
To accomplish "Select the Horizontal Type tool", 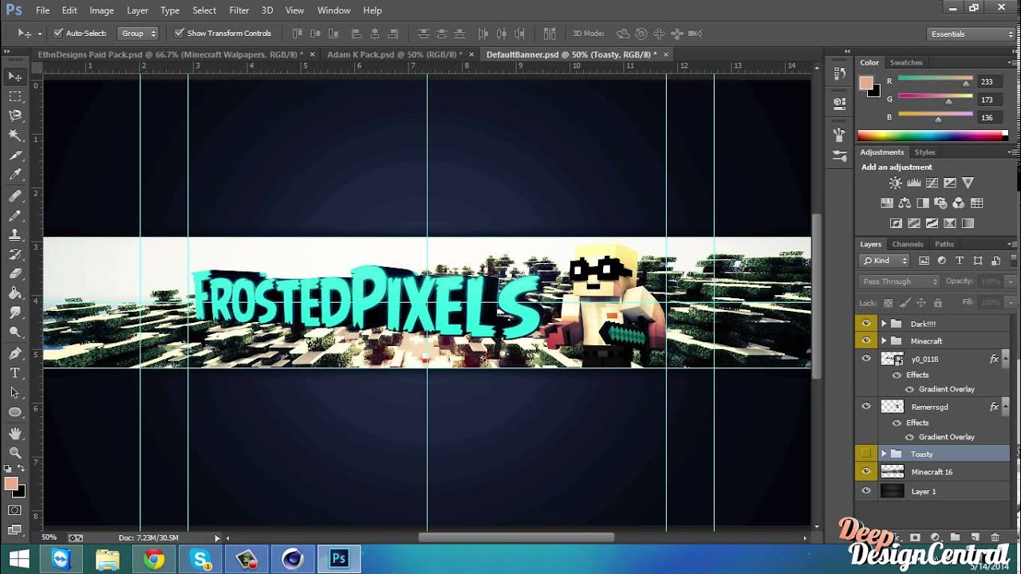I will [15, 373].
